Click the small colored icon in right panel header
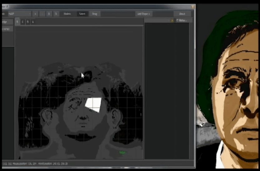The height and width of the screenshot is (171, 260). [172, 20]
